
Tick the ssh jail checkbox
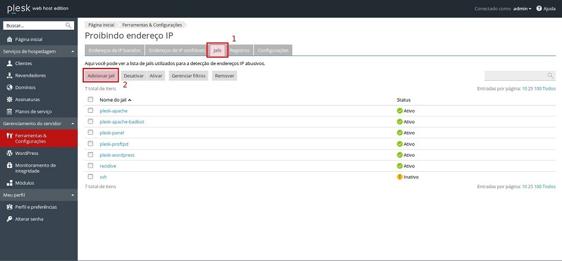90,176
